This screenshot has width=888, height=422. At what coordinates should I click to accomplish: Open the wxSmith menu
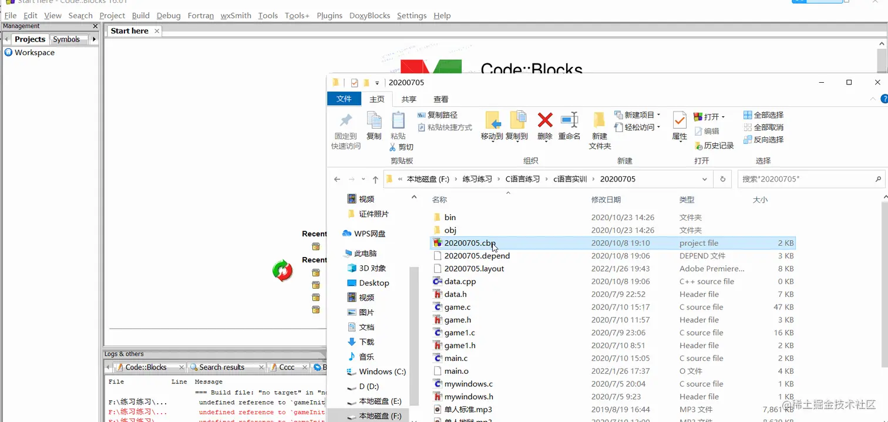[x=236, y=15]
